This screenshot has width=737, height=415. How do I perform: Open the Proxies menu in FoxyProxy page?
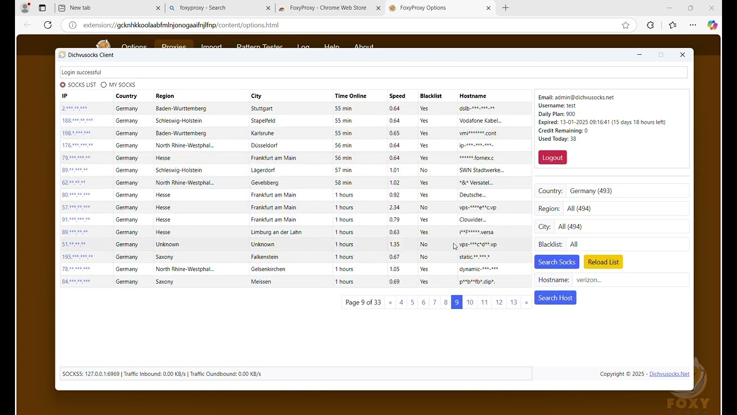coord(173,47)
